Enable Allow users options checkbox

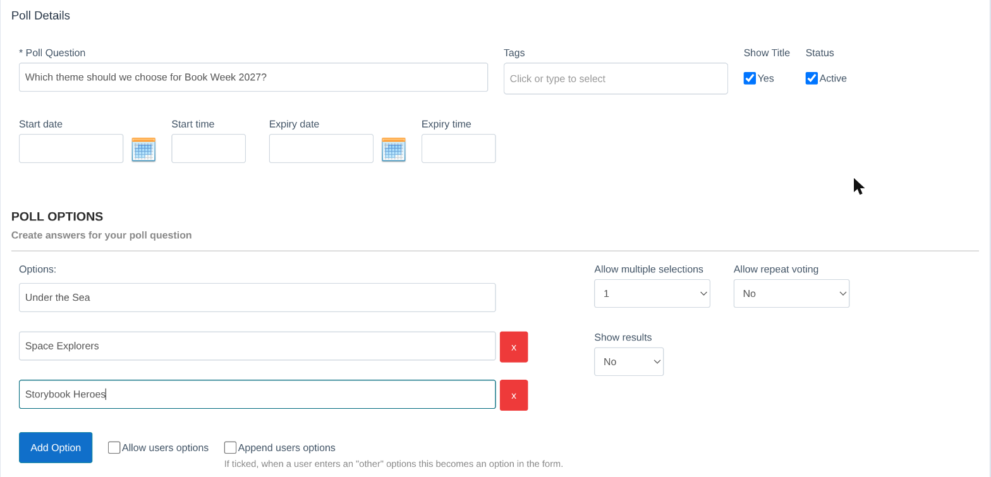tap(114, 447)
